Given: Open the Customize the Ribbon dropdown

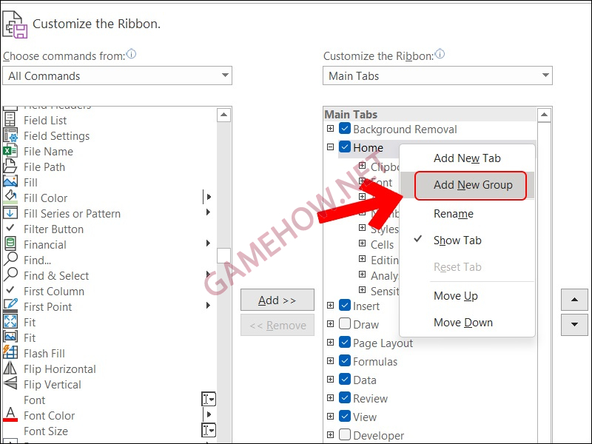Looking at the screenshot, I should click(437, 75).
